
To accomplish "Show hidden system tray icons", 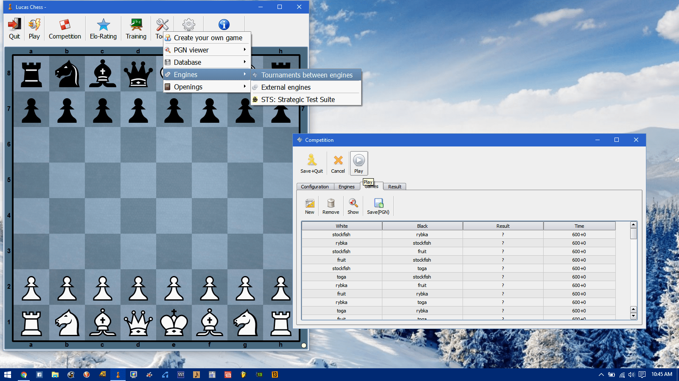I will coord(601,375).
